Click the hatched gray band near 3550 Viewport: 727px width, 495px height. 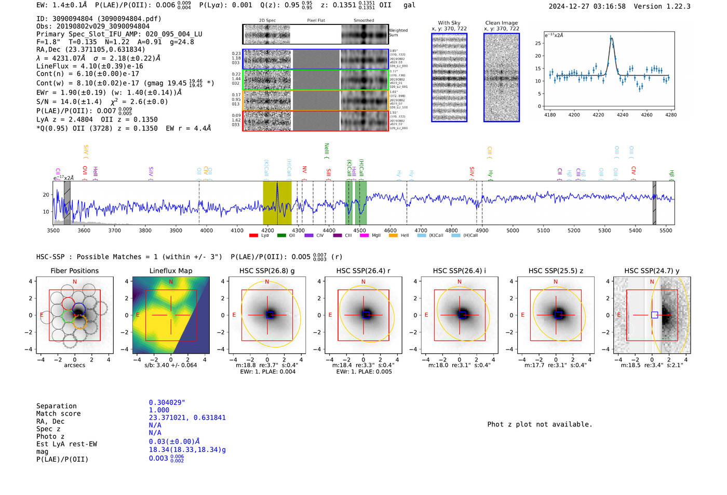pos(67,203)
